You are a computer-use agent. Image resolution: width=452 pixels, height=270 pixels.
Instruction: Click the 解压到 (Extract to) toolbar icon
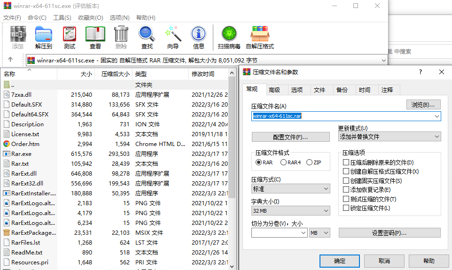[x=44, y=34]
